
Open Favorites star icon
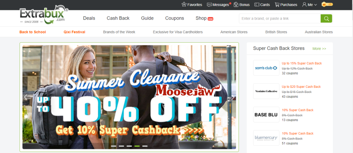(x=184, y=4)
